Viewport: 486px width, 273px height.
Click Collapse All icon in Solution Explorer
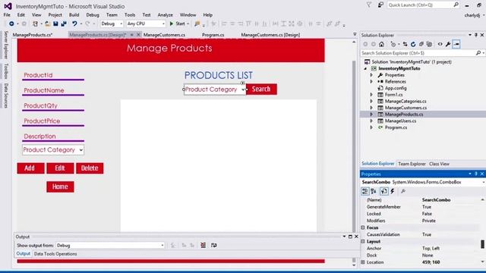421,44
